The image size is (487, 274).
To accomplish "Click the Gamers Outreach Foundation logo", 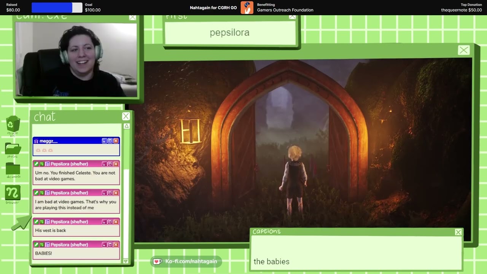I will (x=247, y=8).
